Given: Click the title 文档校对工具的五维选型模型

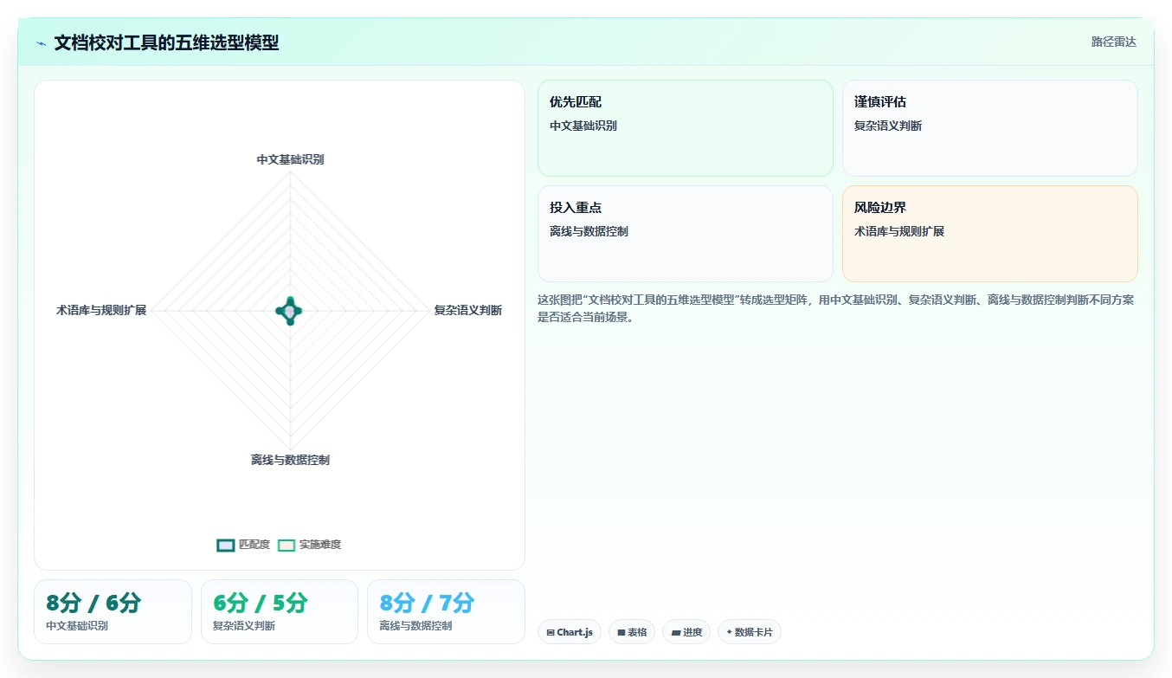Looking at the screenshot, I should tap(166, 42).
